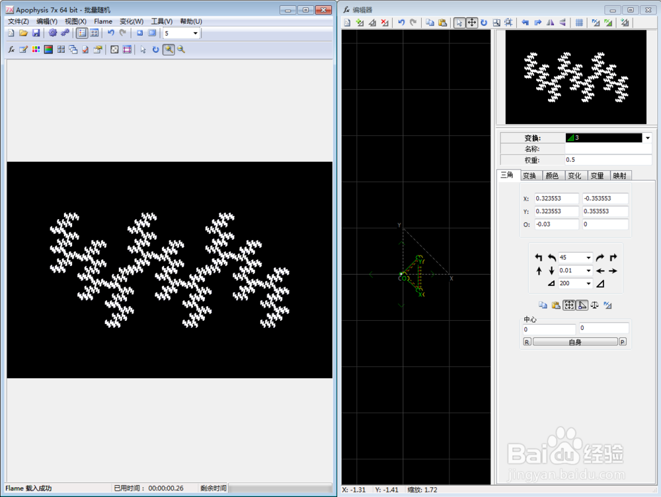Click the image size windows icon
Image resolution: width=661 pixels, height=497 pixels.
point(73,50)
